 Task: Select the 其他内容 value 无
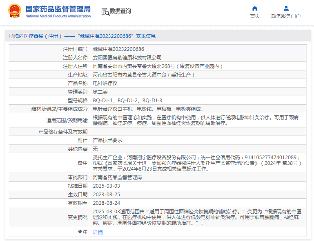pyautogui.click(x=95, y=149)
